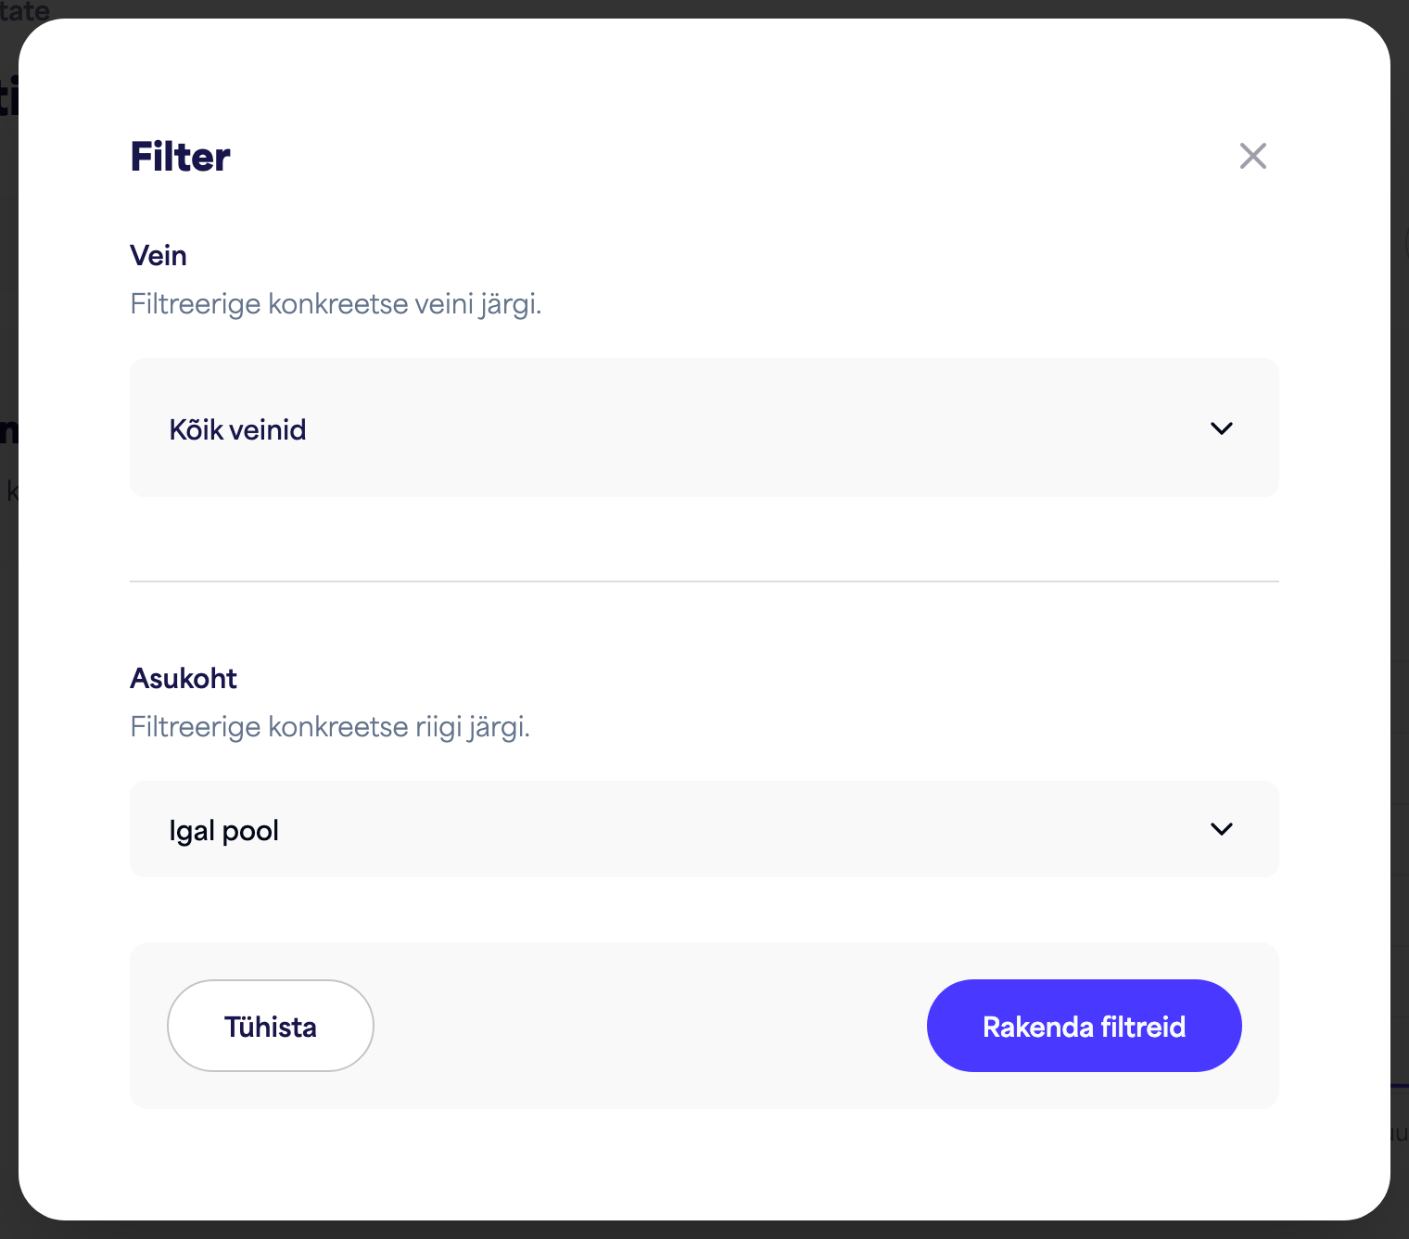Close the Filter dialog via X icon
This screenshot has height=1239, width=1409.
1252,156
